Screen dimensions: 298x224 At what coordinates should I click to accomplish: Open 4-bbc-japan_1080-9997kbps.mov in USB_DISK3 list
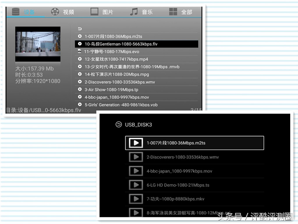coord(194,171)
